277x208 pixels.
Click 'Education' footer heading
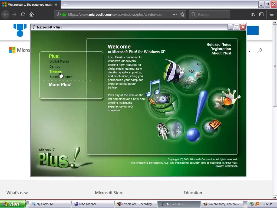(193, 193)
